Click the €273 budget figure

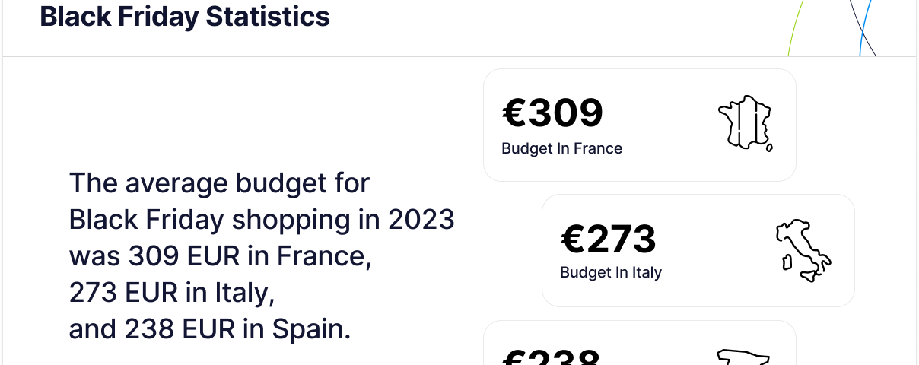(x=609, y=238)
